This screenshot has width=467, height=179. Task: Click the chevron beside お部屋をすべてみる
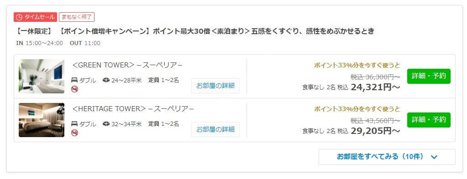[434, 157]
